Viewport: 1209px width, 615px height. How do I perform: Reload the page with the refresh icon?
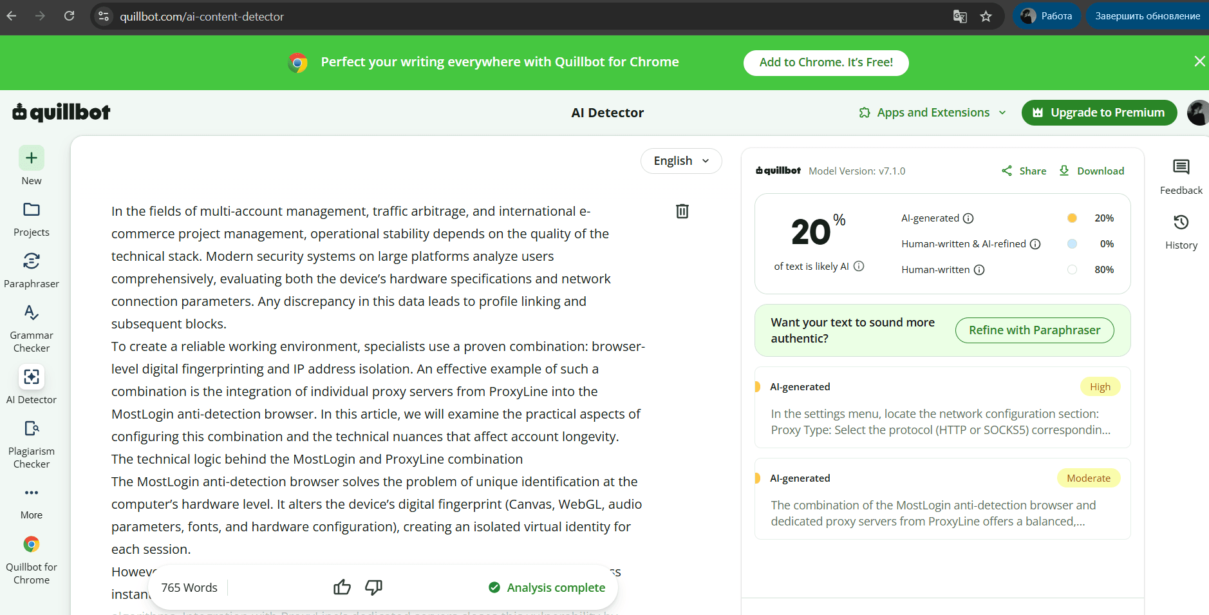point(70,16)
